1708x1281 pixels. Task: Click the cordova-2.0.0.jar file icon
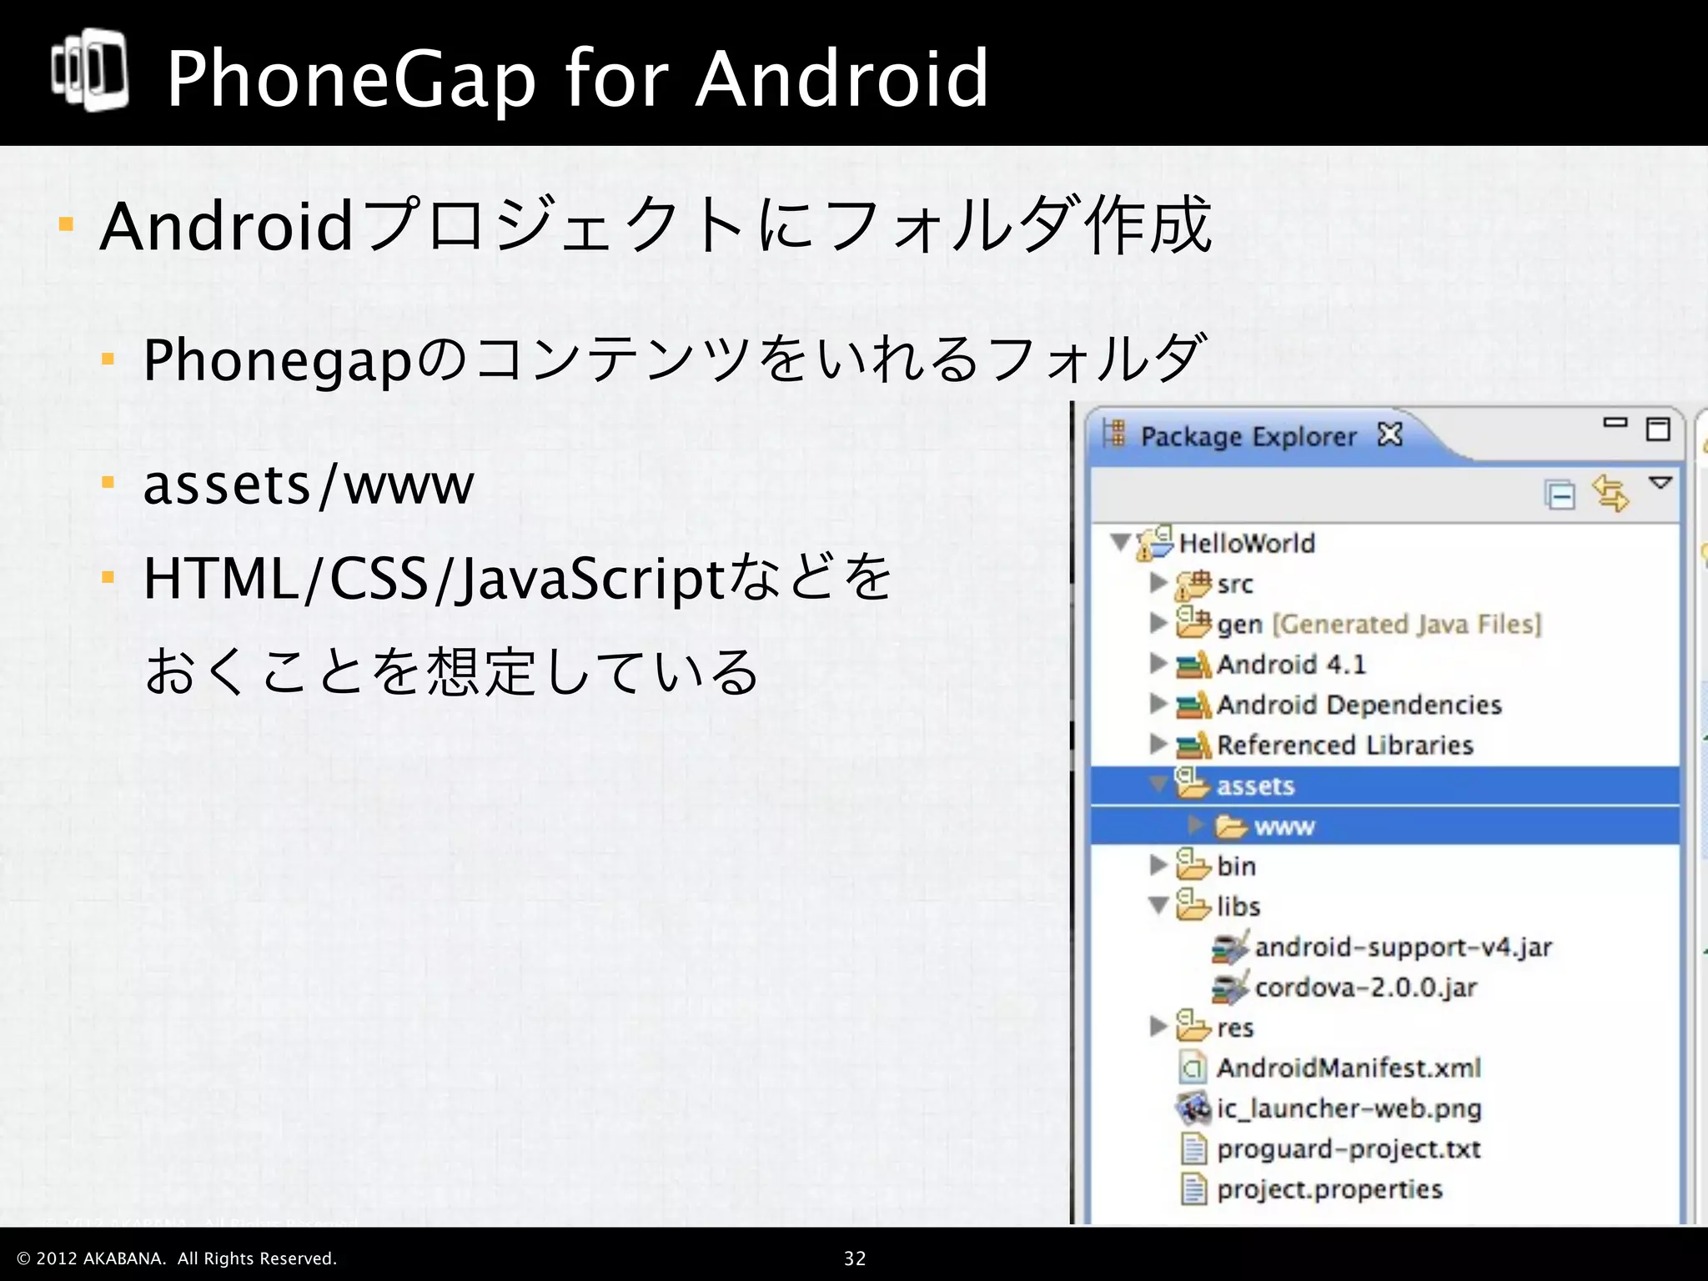point(1231,987)
